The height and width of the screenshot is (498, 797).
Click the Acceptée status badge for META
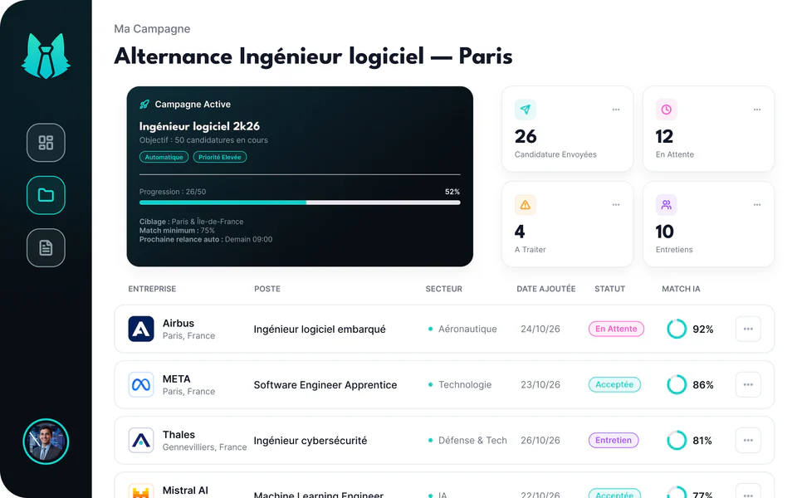[x=614, y=384]
